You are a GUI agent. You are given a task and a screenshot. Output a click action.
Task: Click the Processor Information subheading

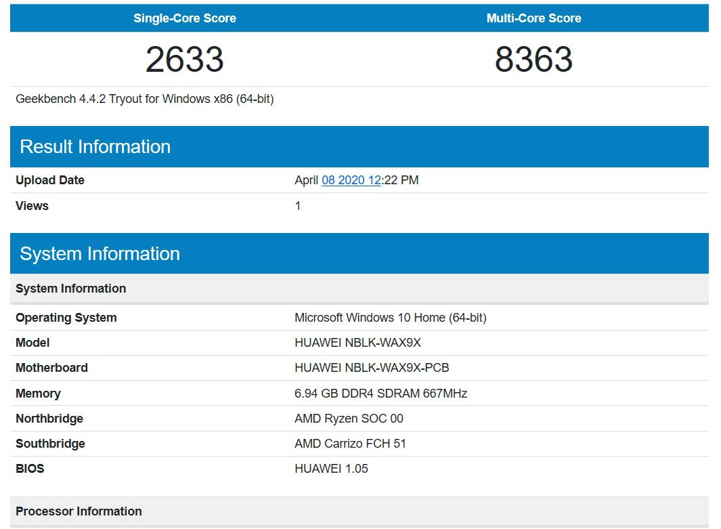(x=79, y=511)
